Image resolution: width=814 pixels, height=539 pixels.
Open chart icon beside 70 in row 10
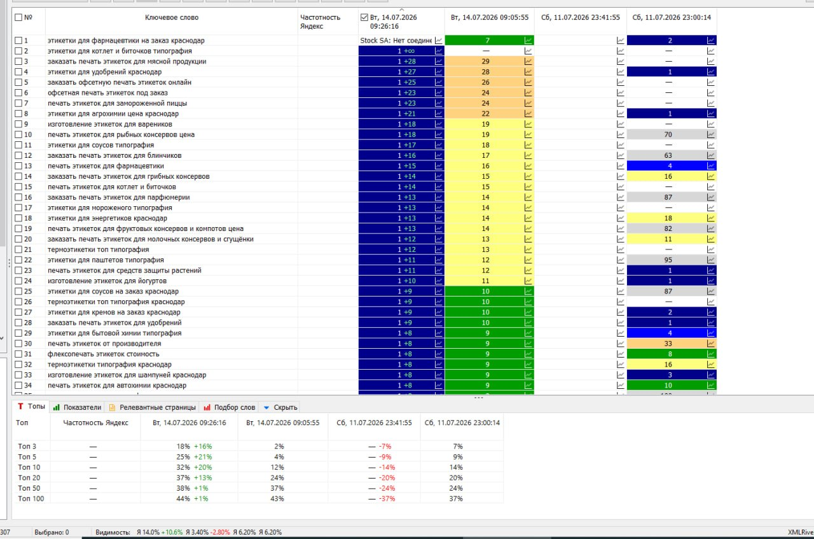711,134
